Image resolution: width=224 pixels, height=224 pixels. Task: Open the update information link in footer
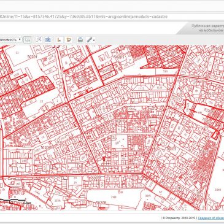click(x=211, y=218)
